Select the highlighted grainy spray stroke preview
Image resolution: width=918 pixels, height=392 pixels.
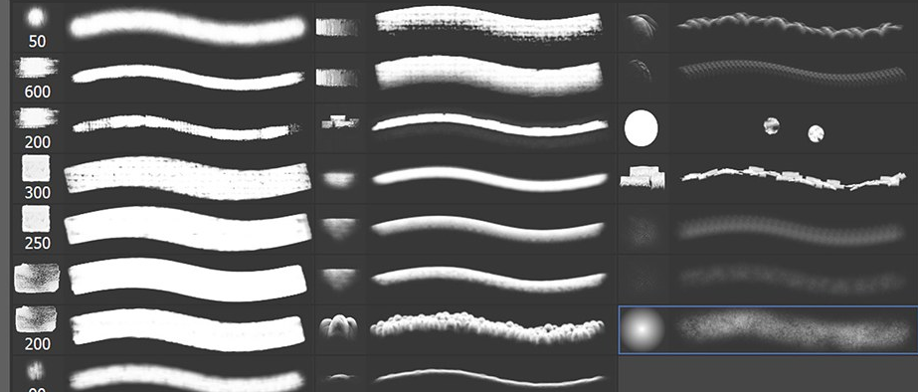pyautogui.click(x=793, y=330)
